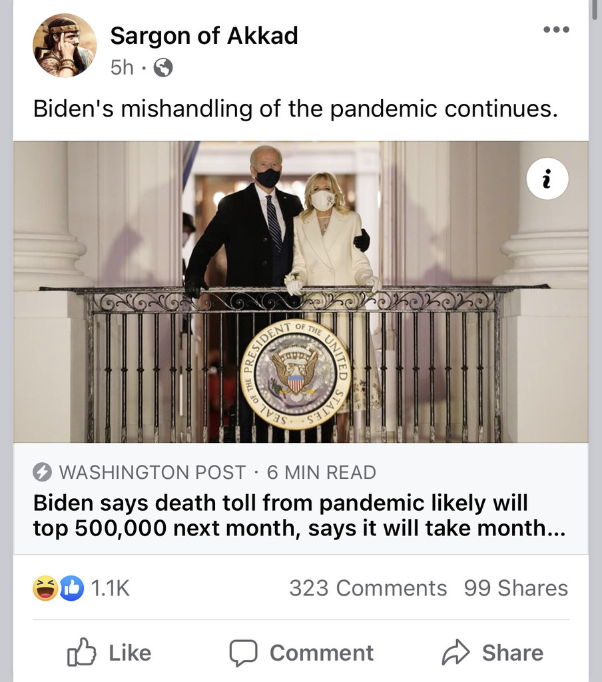Click the Share arrow button
This screenshot has height=682, width=602.
tap(493, 653)
